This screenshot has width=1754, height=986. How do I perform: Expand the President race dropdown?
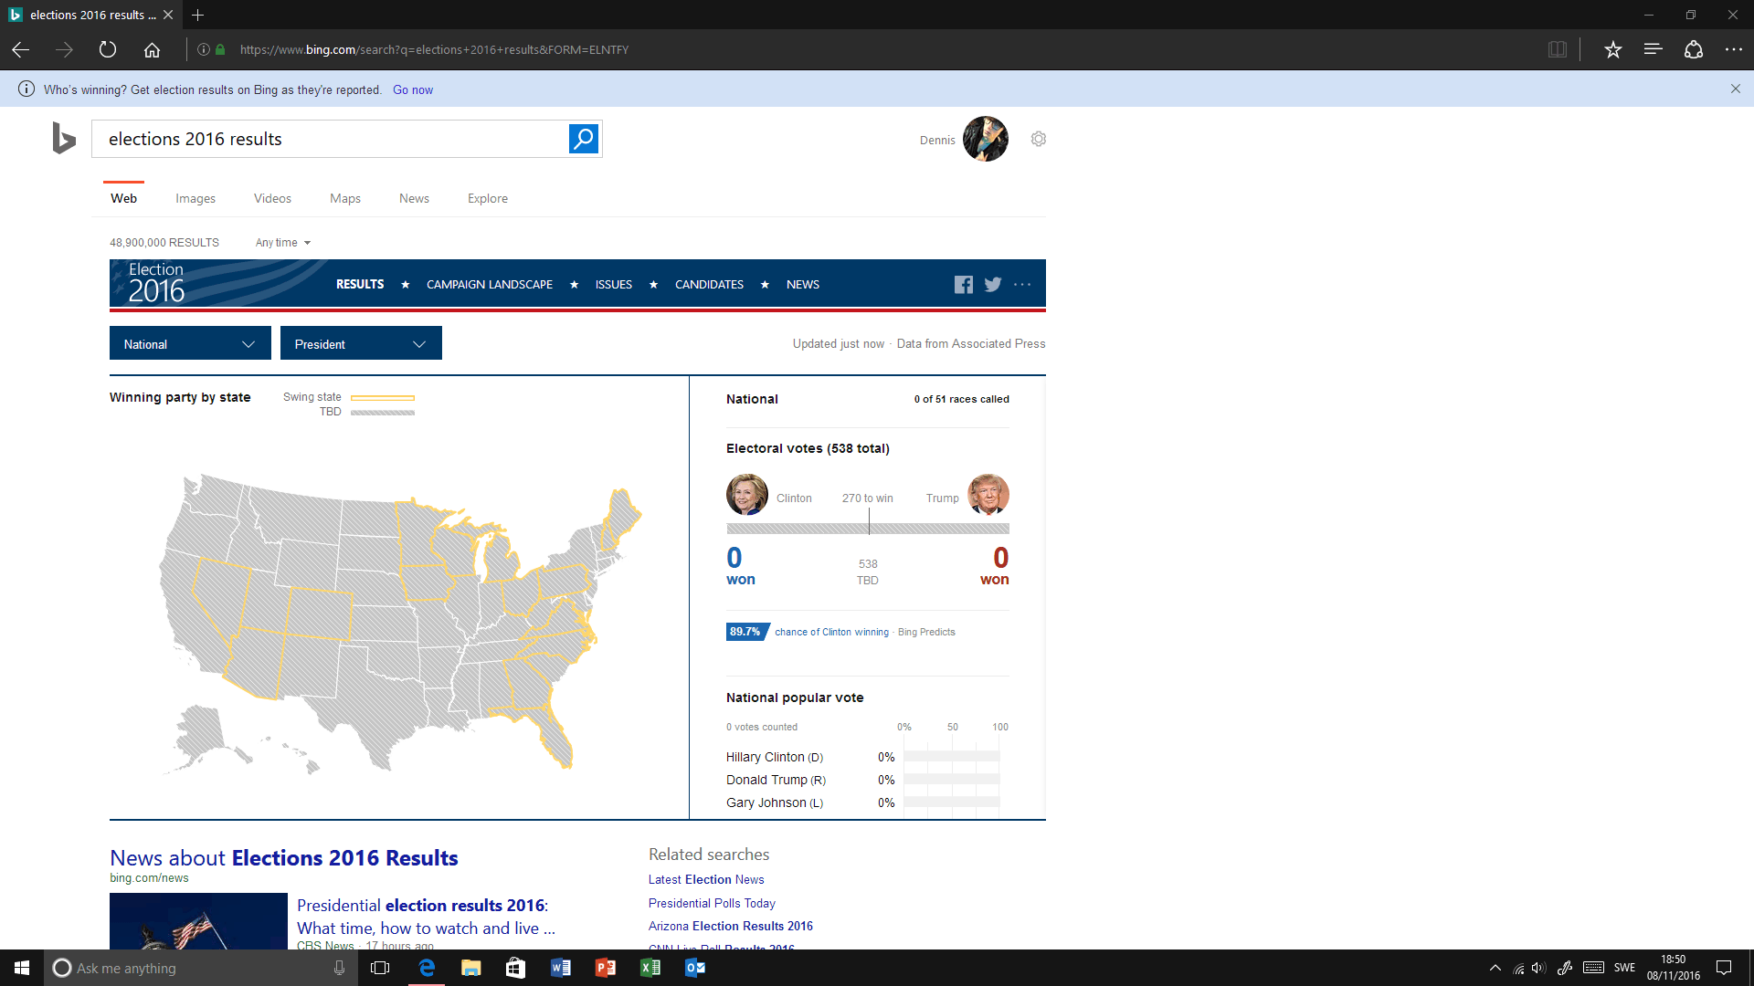coord(361,343)
